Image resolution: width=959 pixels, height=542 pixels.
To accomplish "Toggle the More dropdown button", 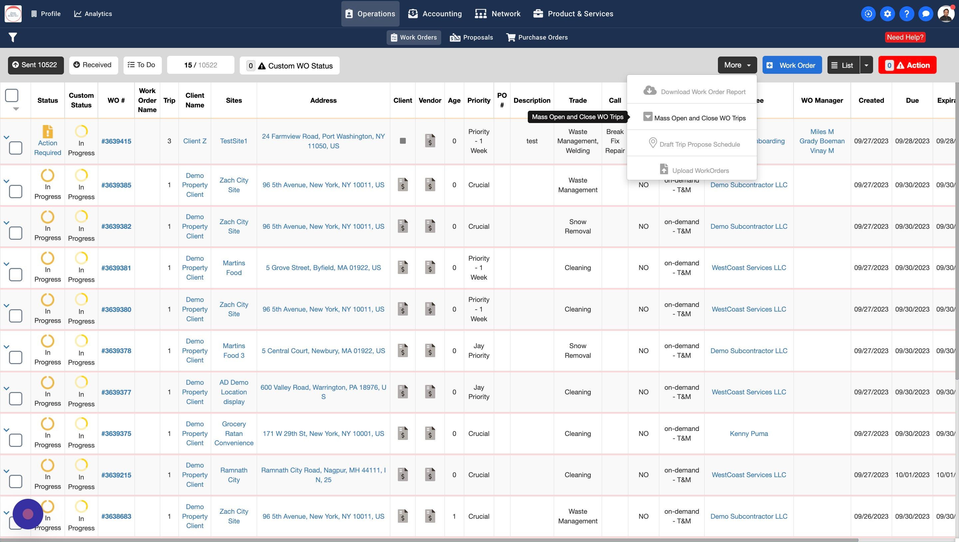I will 737,65.
